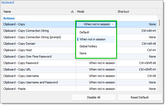Collapse the Actions group header

9,18
